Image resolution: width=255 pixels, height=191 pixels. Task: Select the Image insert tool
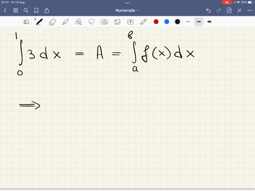[117, 22]
